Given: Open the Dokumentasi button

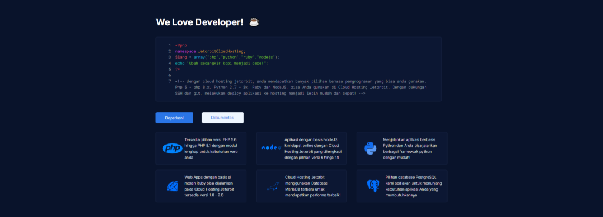Looking at the screenshot, I should tap(223, 118).
